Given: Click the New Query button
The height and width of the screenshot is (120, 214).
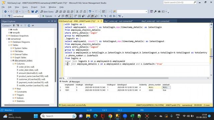Looking at the screenshot, I should click(47, 12).
